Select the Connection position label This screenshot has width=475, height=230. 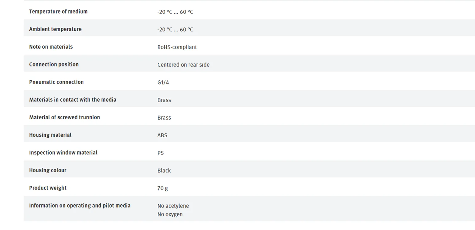[x=54, y=64]
